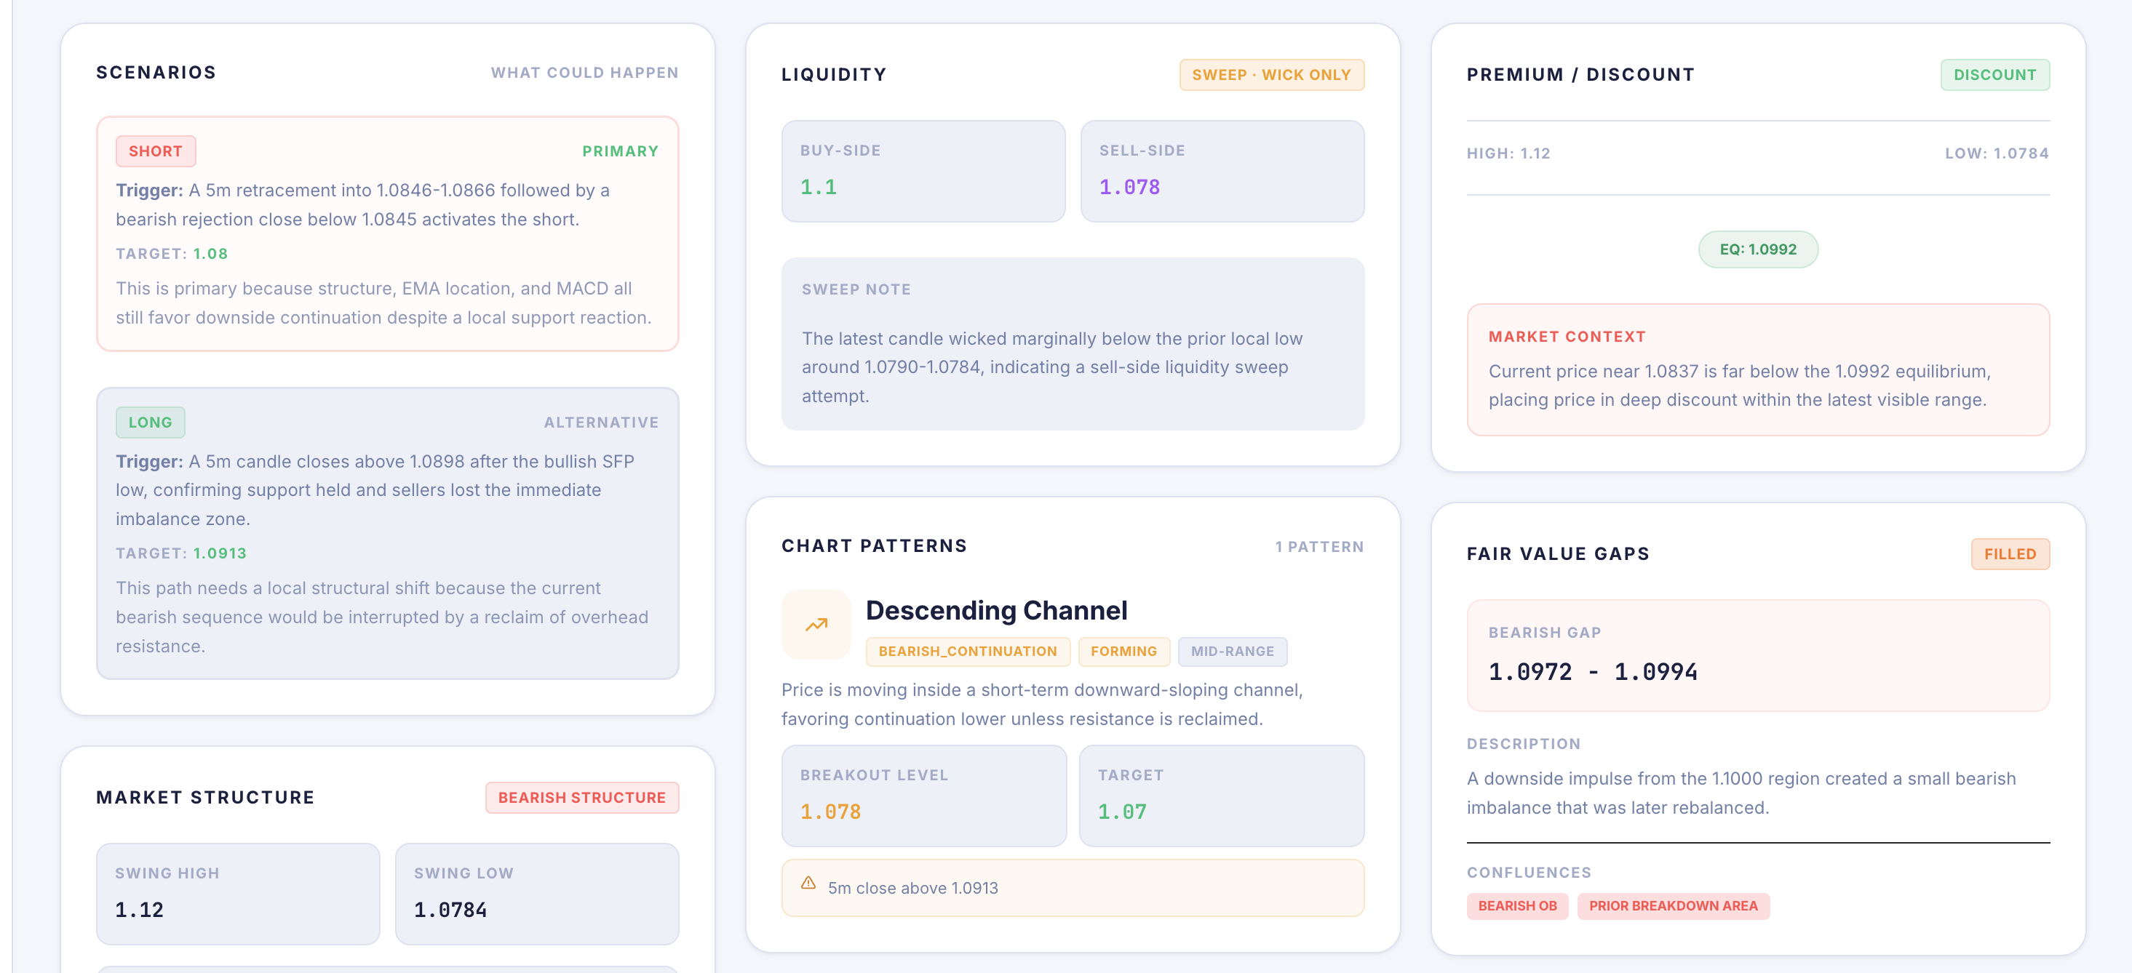This screenshot has width=2132, height=973.
Task: Click the DESCRIPTION label in Fair Value Gaps
Action: pos(1523,743)
